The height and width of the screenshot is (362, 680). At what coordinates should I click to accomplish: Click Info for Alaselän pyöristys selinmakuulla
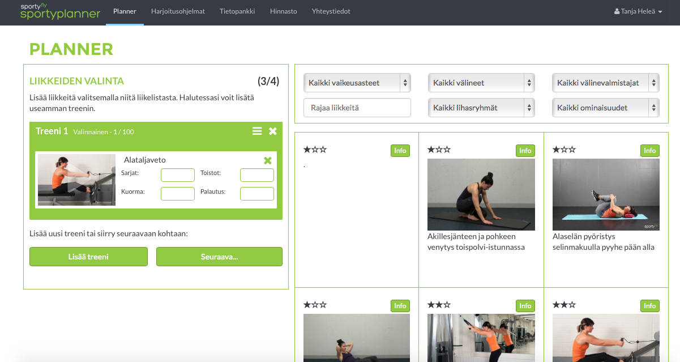[650, 151]
